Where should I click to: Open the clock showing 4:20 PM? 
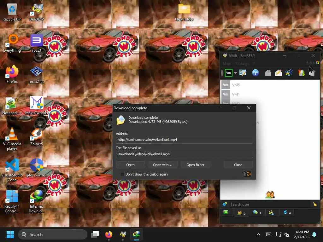pos(302,234)
